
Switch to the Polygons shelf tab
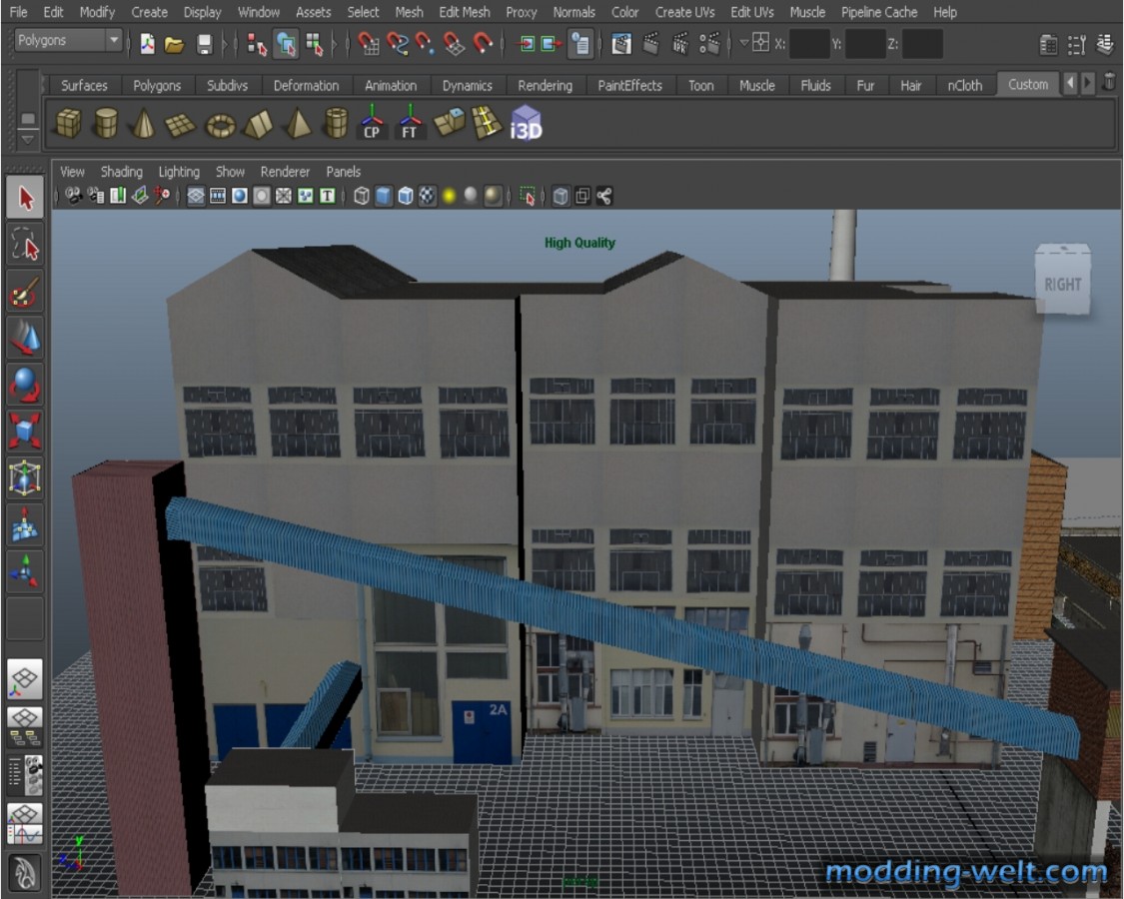pyautogui.click(x=157, y=85)
